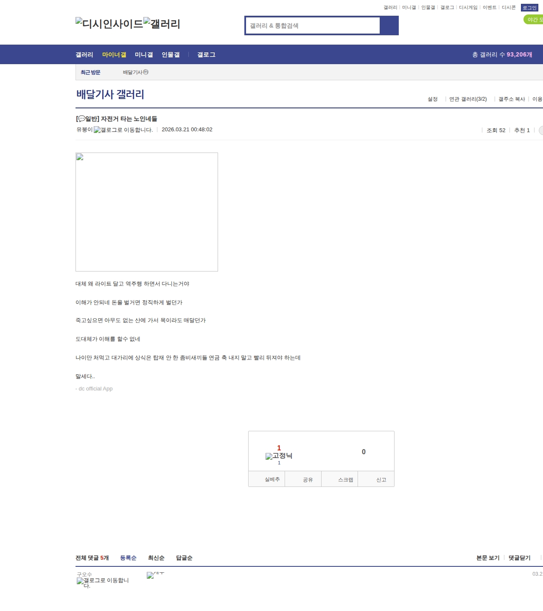
Task: Select 갤러리 in the blue navigation bar
Action: (x=84, y=54)
